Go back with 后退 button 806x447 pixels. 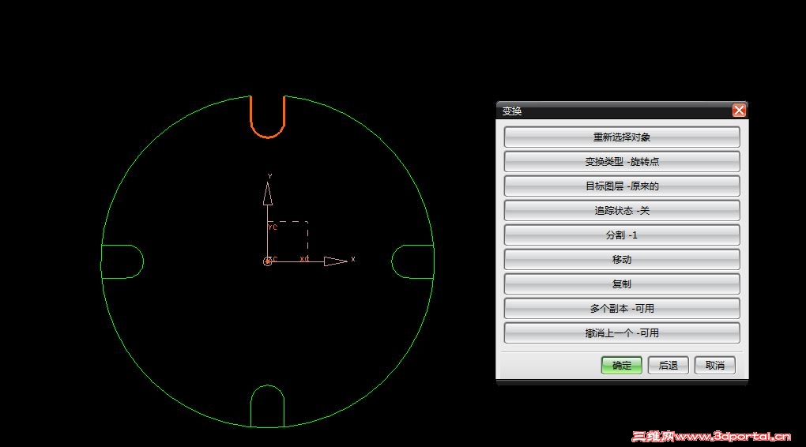669,366
